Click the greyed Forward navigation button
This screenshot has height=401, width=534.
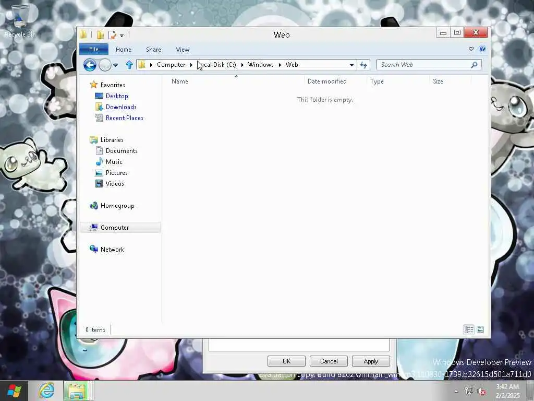pyautogui.click(x=105, y=65)
